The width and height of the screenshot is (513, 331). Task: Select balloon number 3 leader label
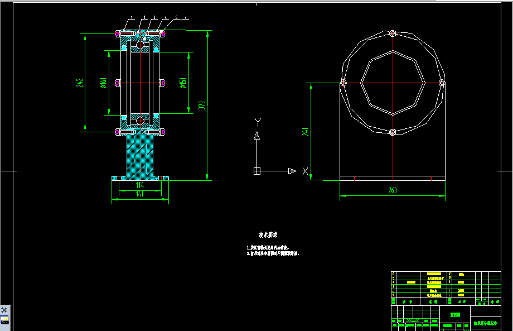[154, 17]
